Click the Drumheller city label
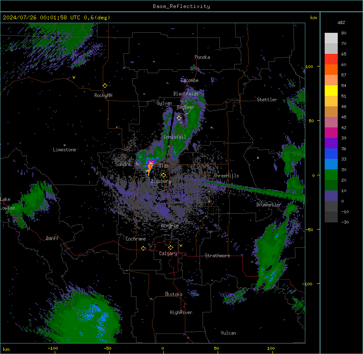 click(269, 205)
